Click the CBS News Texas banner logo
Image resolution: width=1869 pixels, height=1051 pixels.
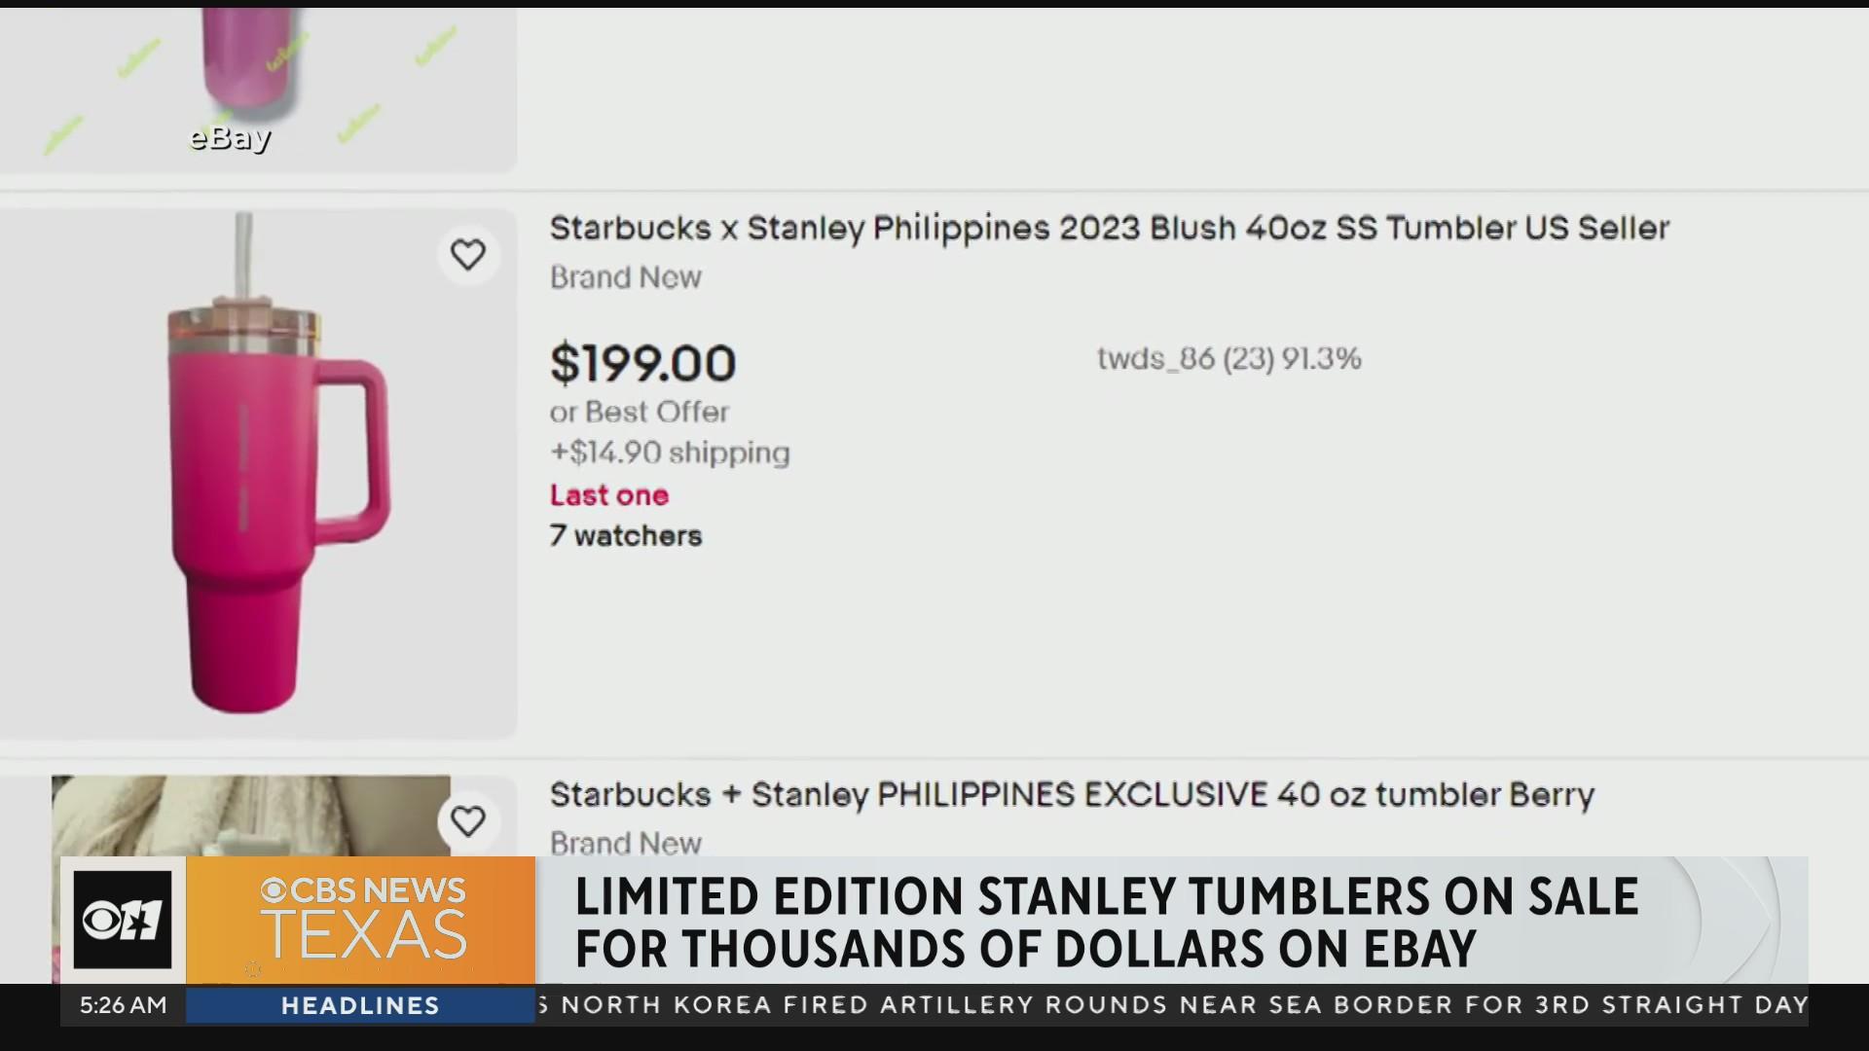361,920
